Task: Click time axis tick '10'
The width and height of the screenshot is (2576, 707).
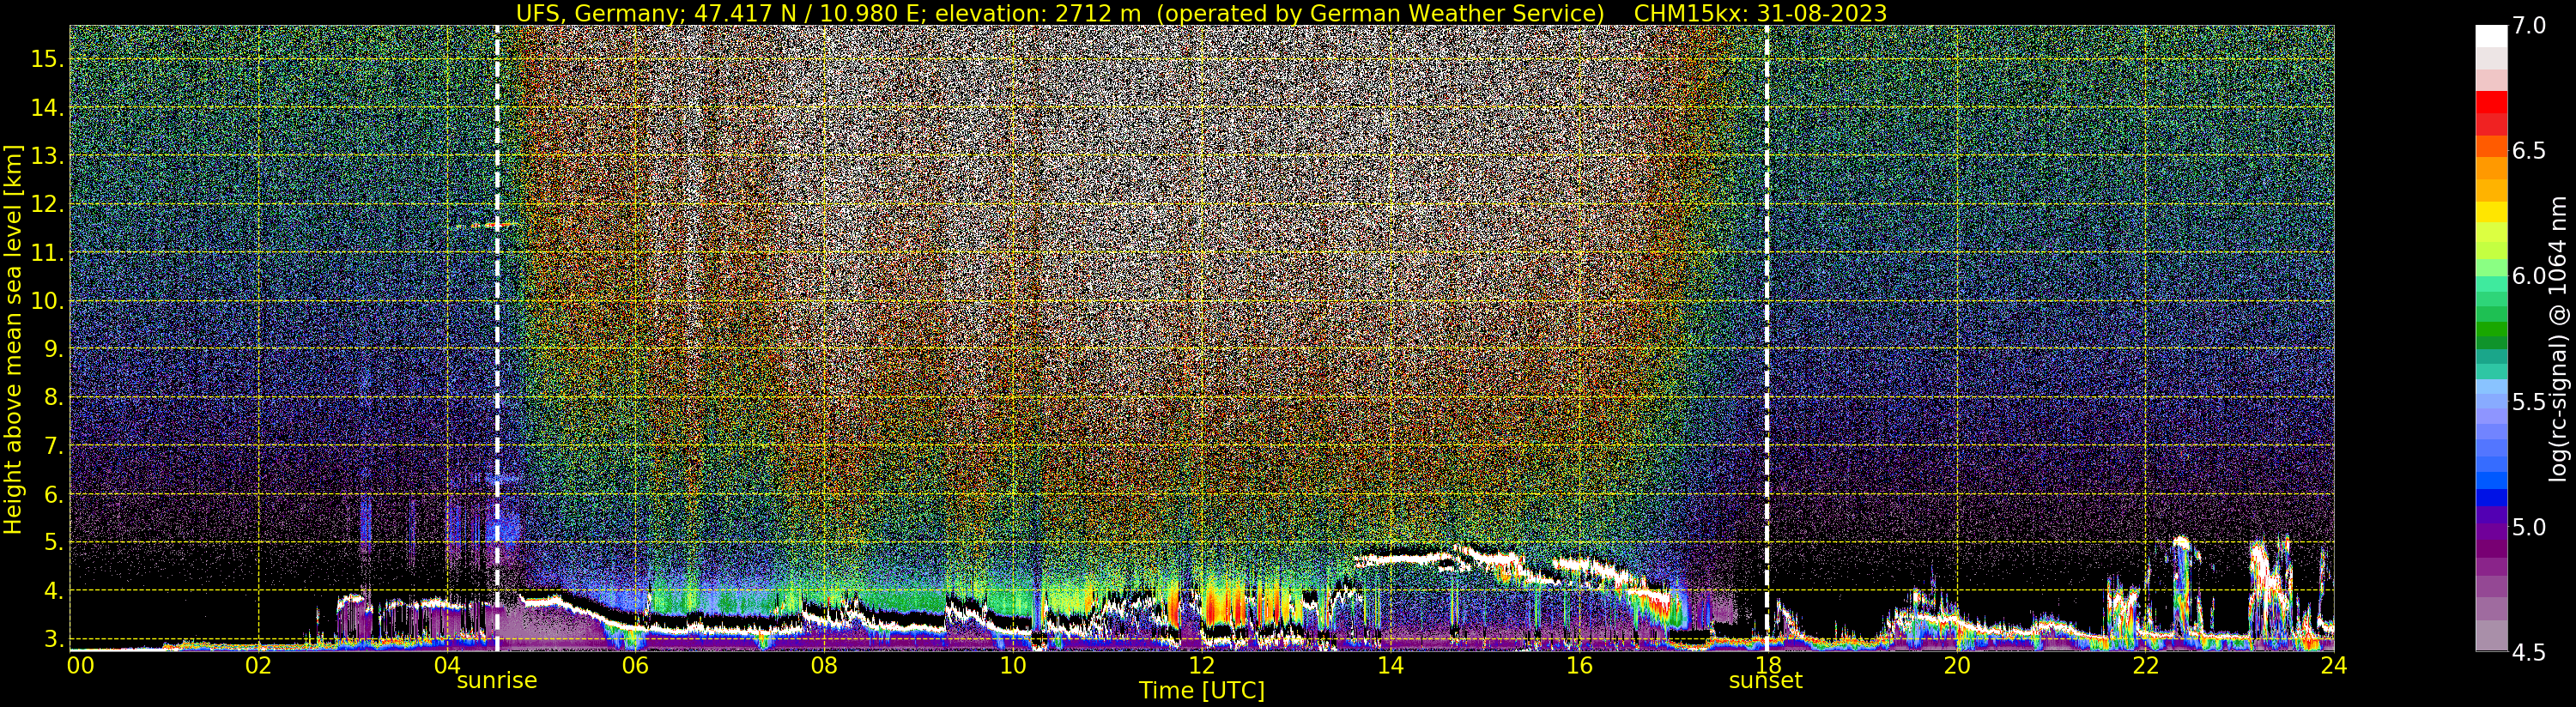Action: [x=1013, y=664]
